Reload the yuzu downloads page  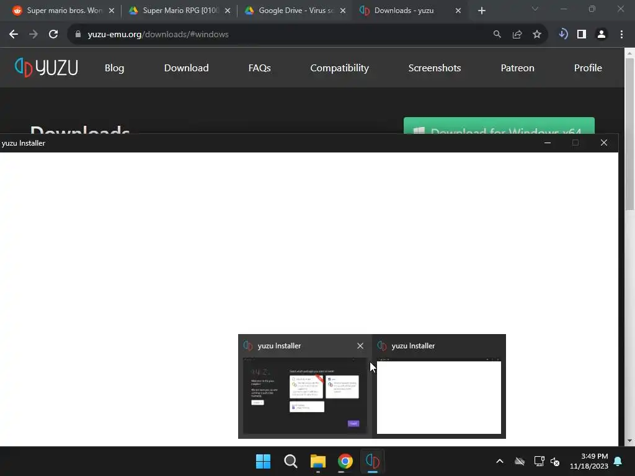(53, 35)
